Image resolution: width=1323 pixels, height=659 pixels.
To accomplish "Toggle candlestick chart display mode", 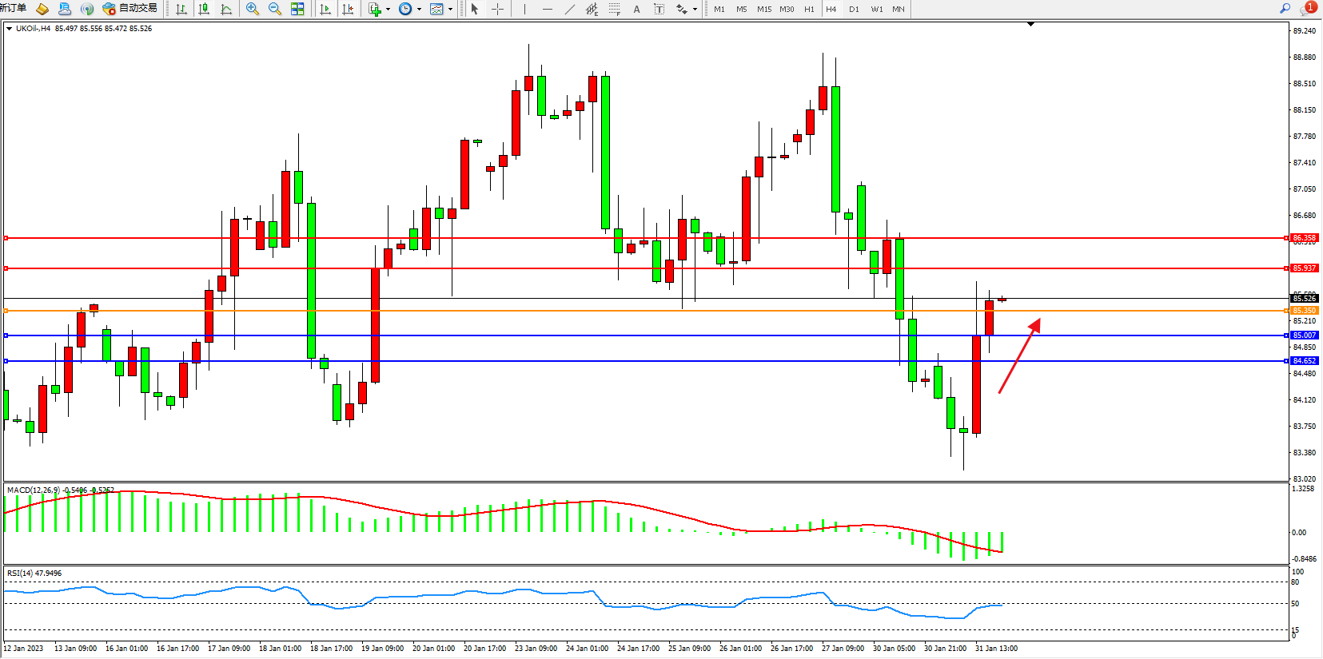I will tap(204, 9).
